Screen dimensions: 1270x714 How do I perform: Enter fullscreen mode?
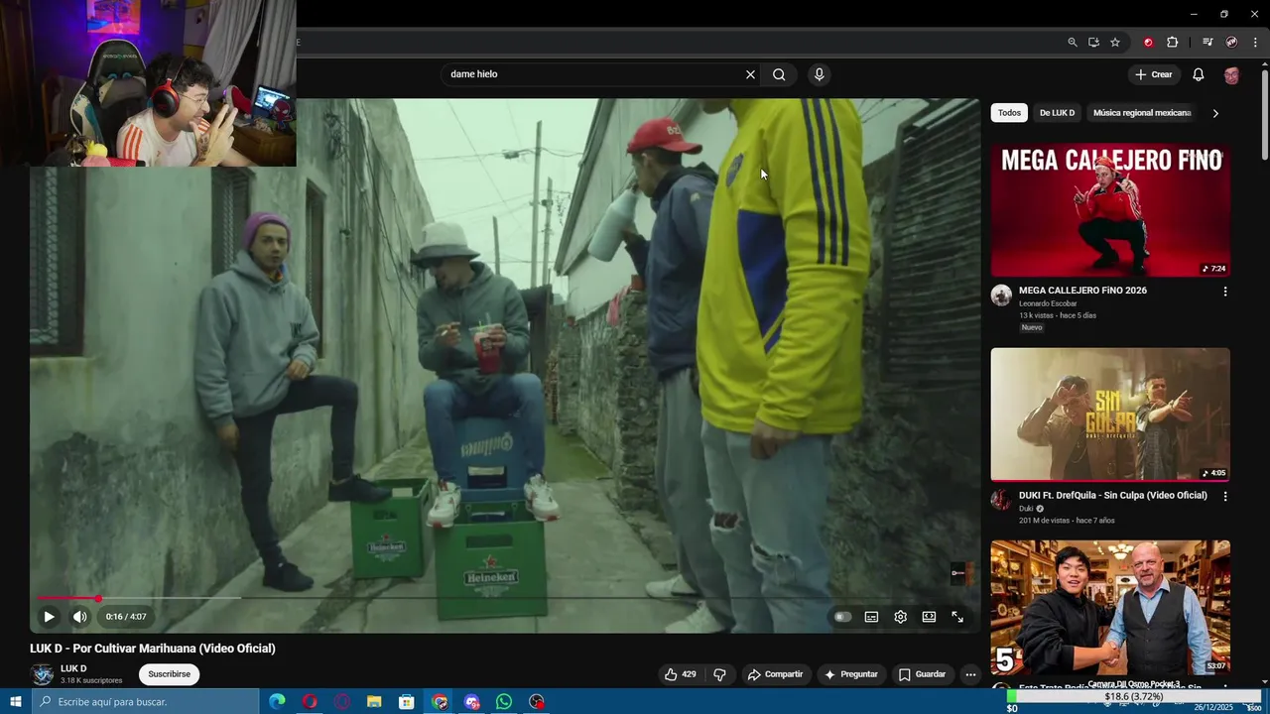coord(957,617)
